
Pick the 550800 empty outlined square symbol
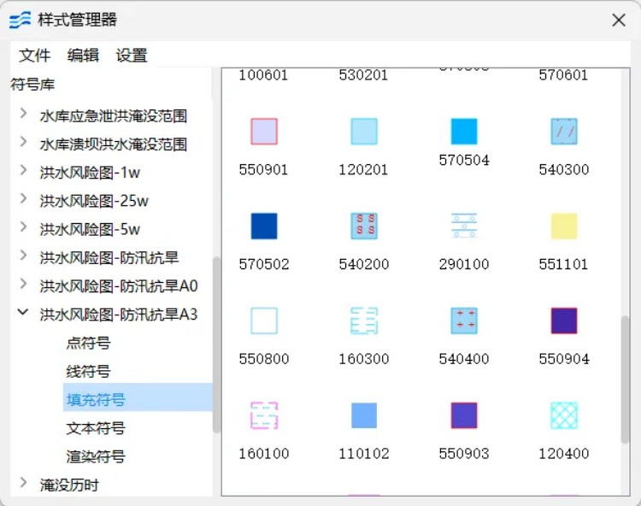point(264,321)
